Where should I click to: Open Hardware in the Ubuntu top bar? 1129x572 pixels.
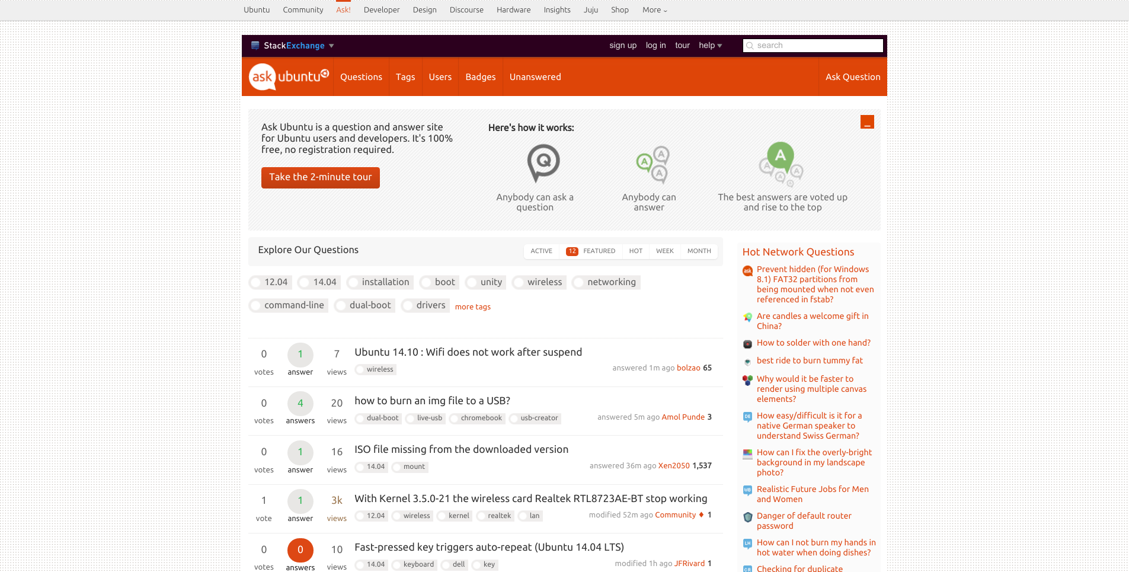point(513,10)
